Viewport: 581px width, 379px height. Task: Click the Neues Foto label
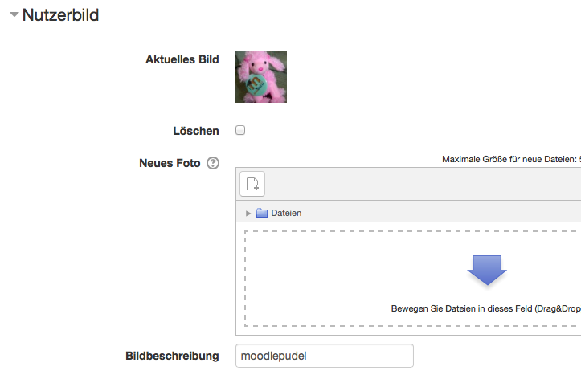point(170,163)
